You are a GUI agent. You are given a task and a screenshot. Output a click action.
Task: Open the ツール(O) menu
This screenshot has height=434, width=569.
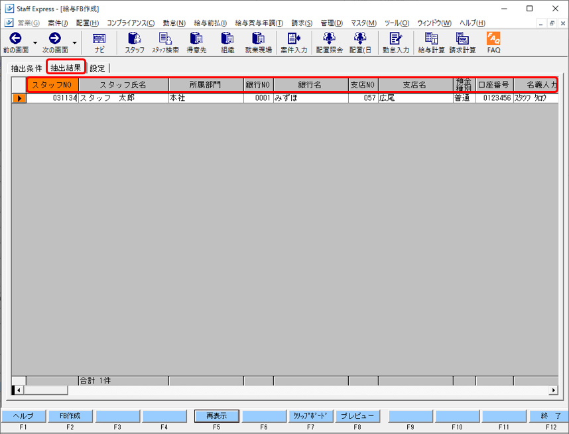(x=397, y=23)
